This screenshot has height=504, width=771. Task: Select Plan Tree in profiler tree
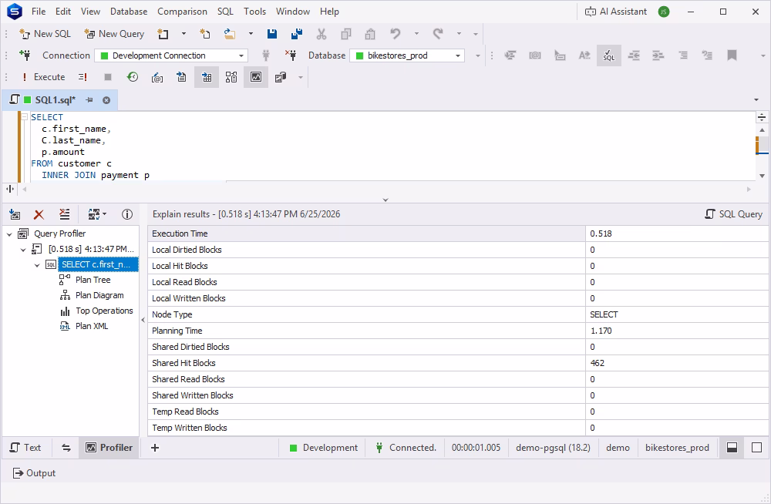click(x=93, y=280)
